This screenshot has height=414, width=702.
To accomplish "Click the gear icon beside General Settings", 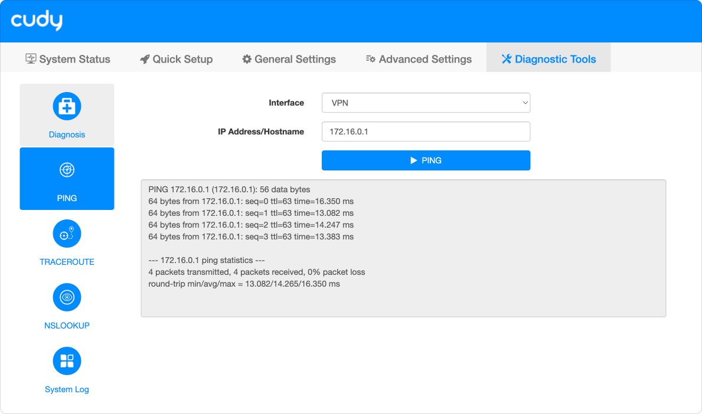I will coord(247,59).
